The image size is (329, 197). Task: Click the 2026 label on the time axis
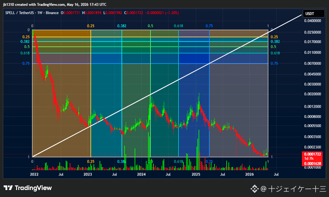249,175
